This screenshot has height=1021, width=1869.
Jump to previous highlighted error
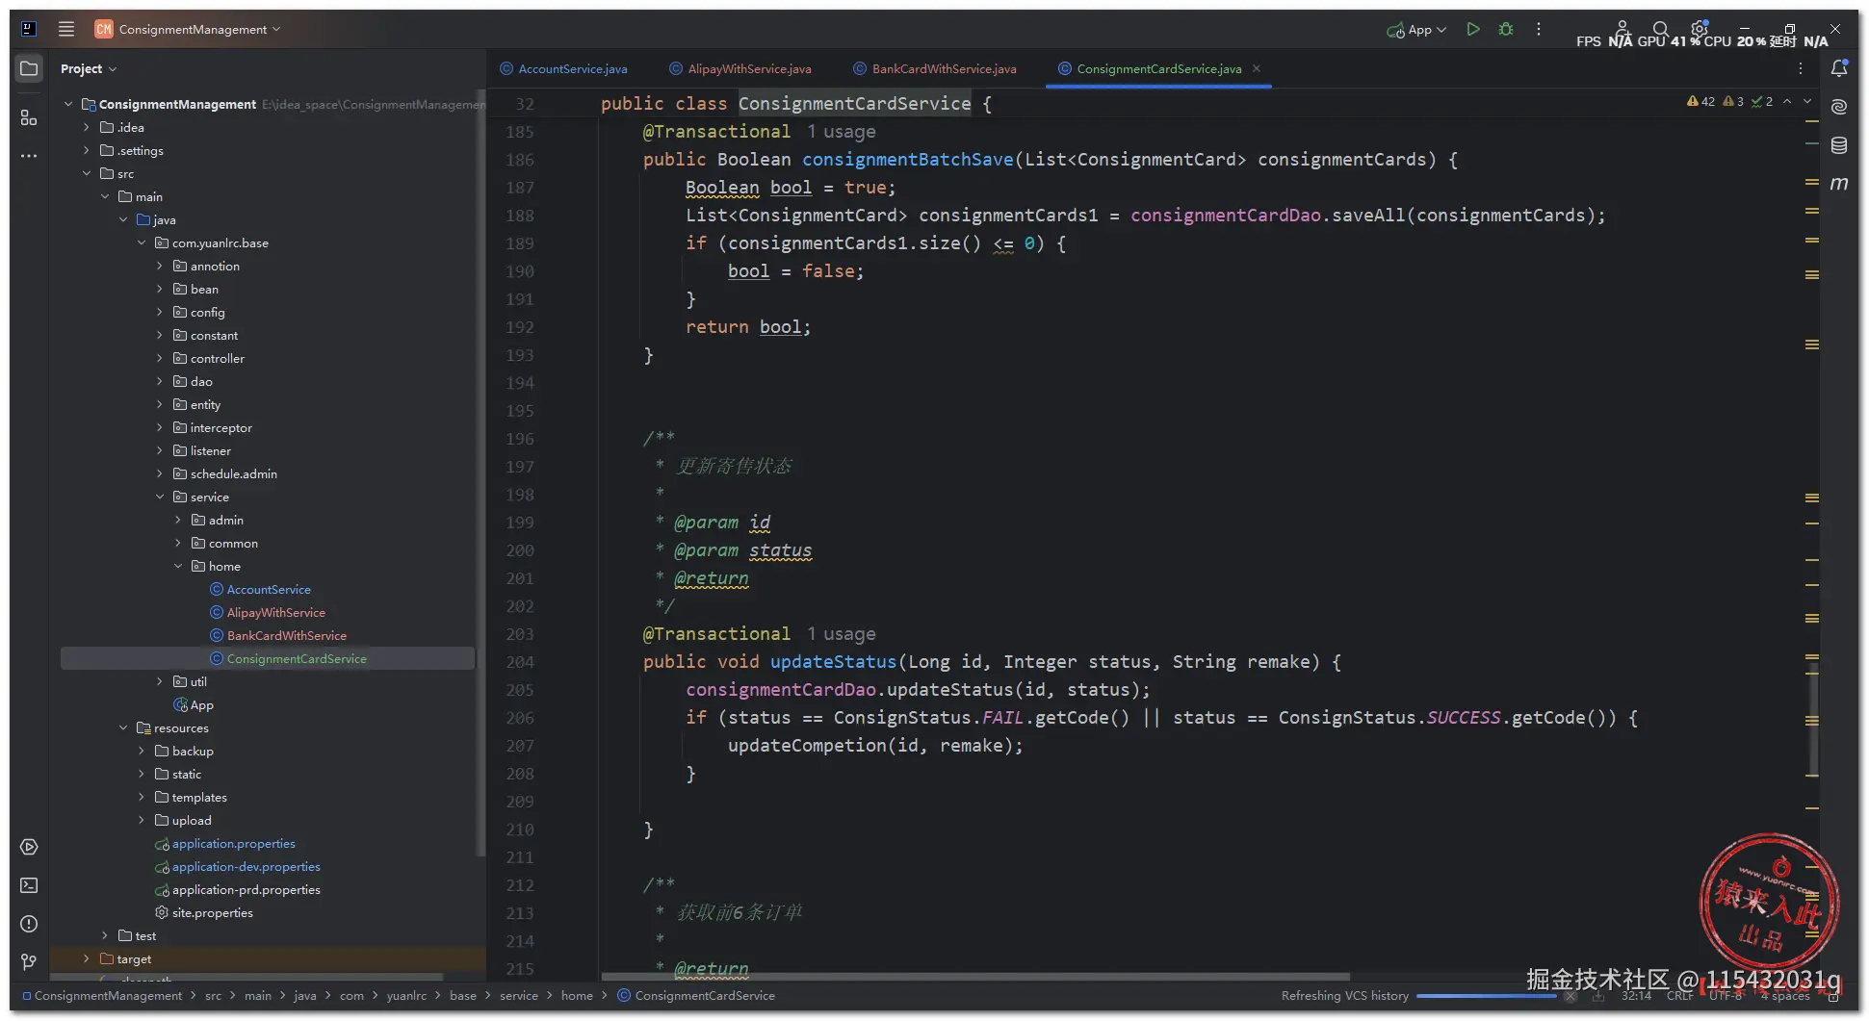click(1787, 101)
